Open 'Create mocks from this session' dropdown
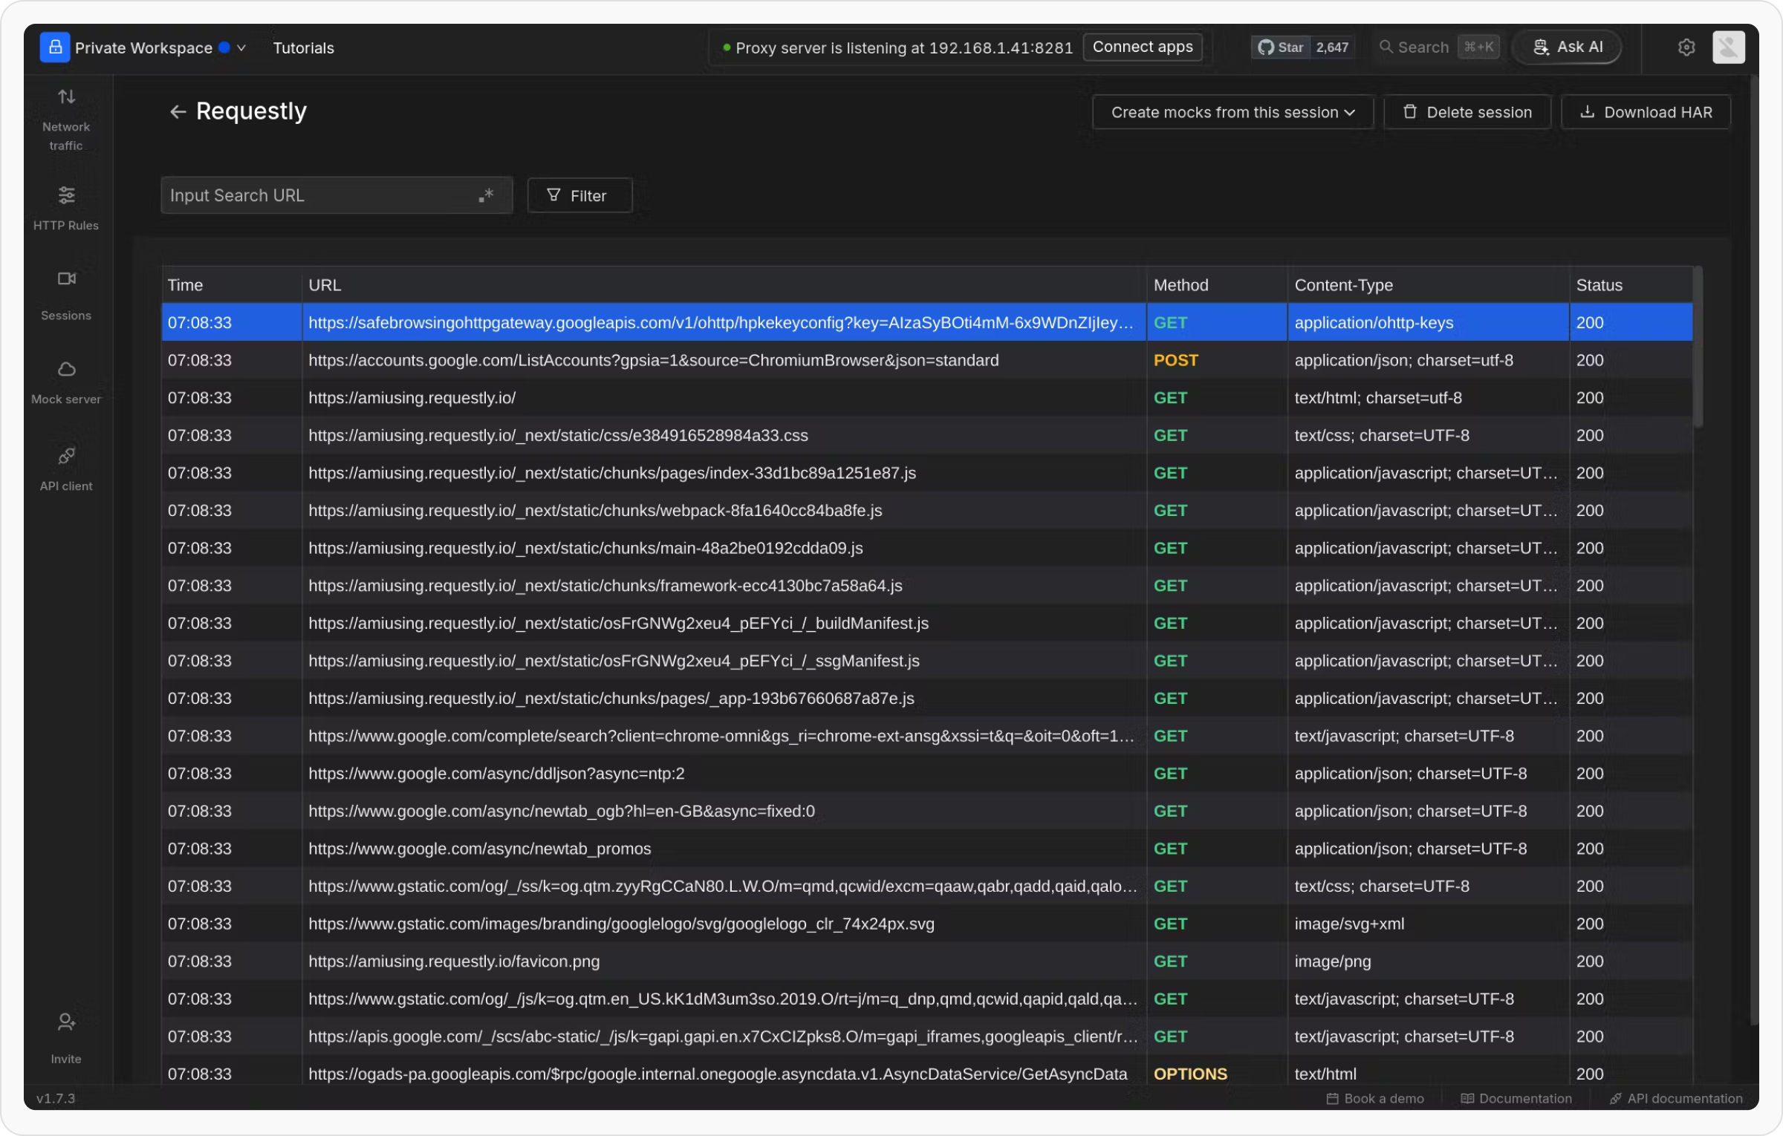 [1232, 112]
